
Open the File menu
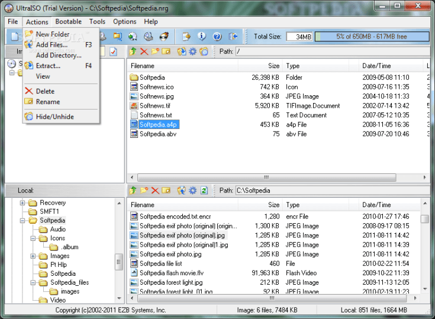coord(13,22)
